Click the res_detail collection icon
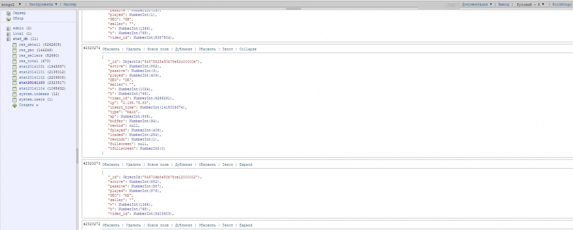 coord(15,45)
